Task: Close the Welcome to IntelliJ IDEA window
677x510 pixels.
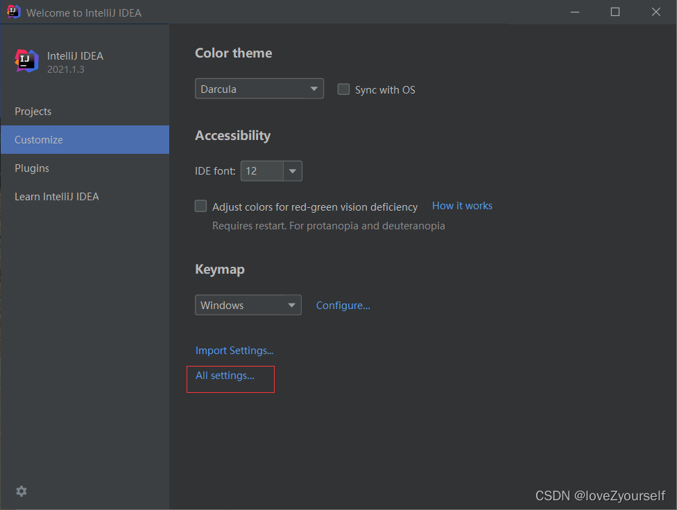Action: click(656, 12)
